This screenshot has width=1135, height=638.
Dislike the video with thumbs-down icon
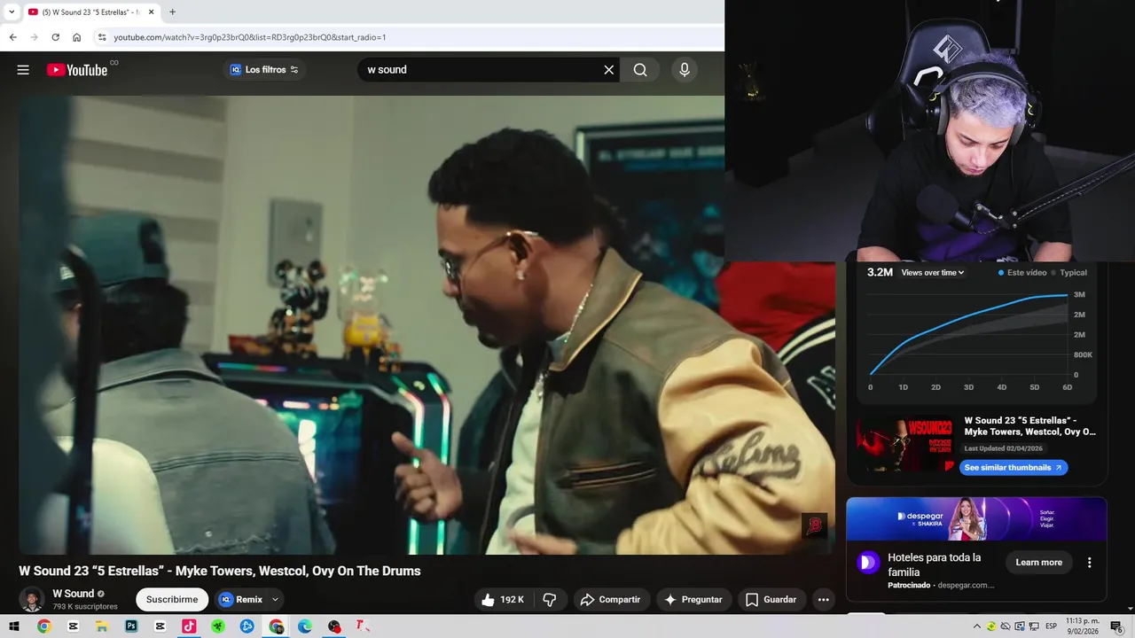[550, 600]
